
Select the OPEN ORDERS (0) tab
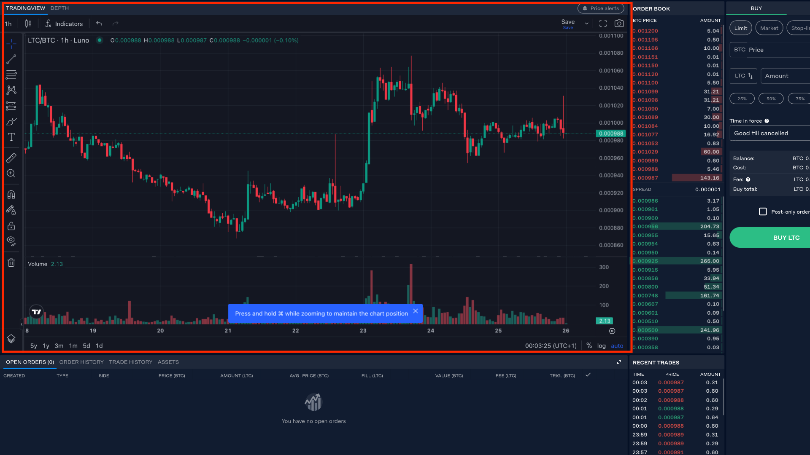(30, 362)
